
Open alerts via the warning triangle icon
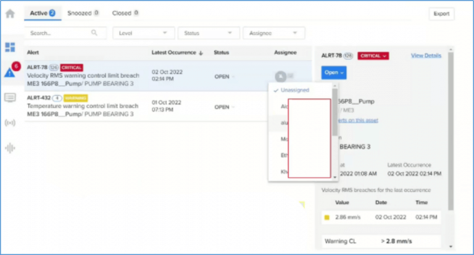click(10, 72)
